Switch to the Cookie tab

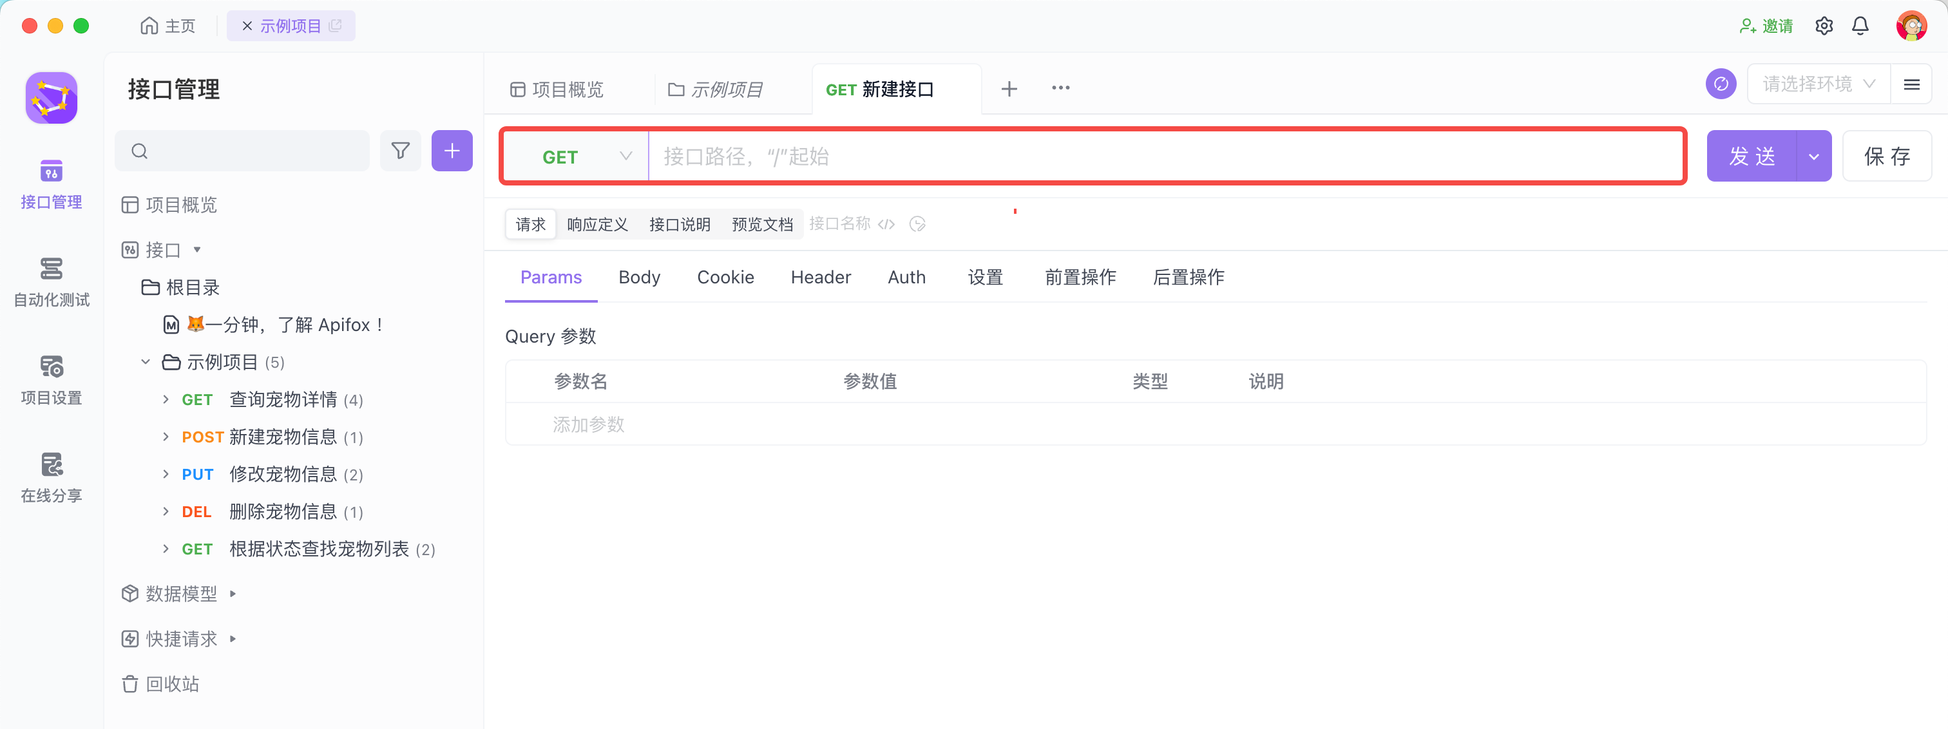[725, 277]
